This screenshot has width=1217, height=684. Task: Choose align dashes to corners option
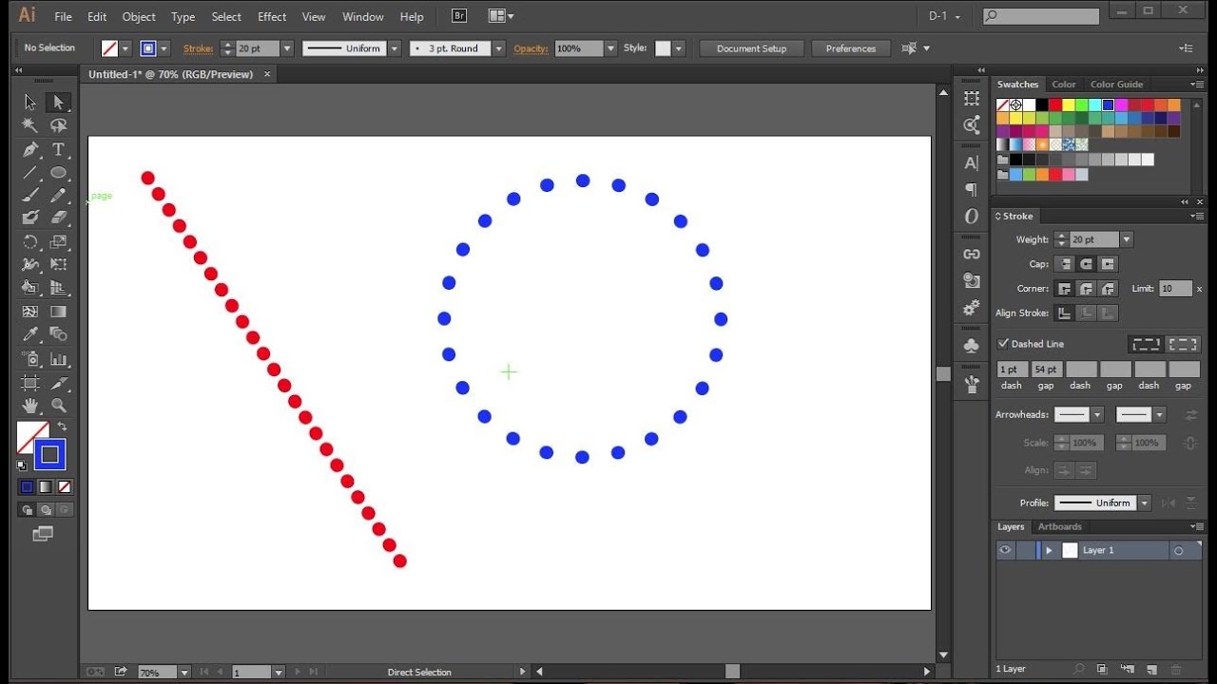(1183, 344)
